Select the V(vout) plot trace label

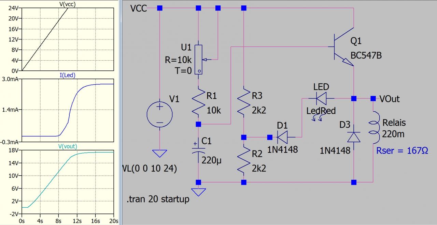pos(67,146)
